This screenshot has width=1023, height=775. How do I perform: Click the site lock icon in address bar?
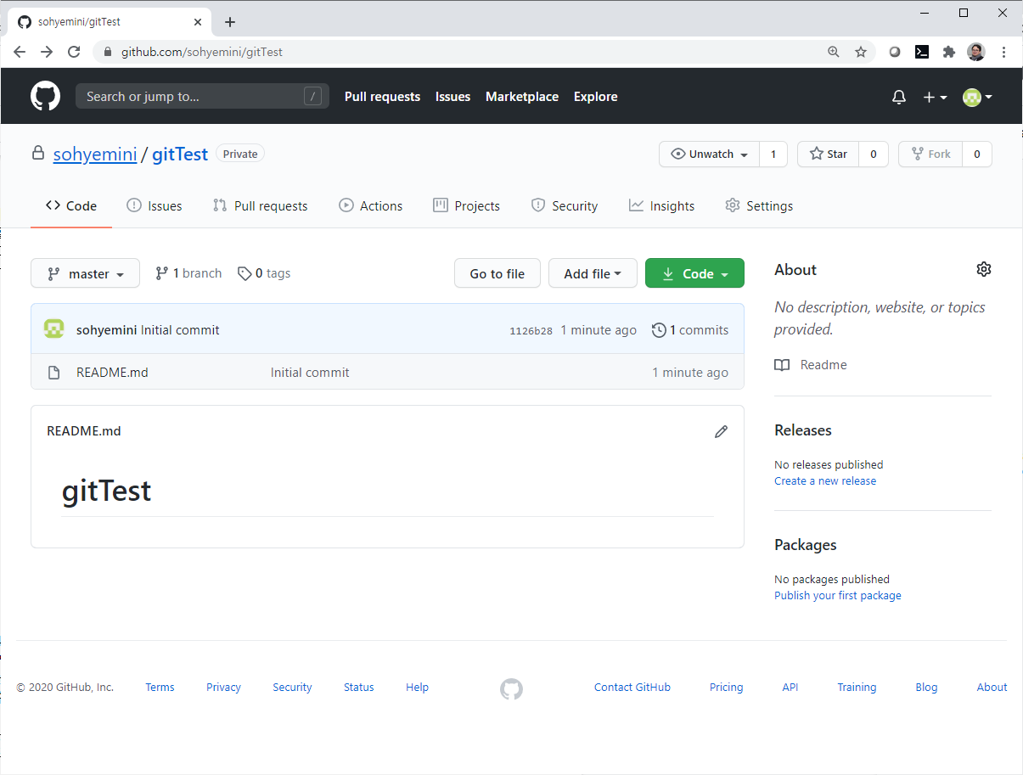coord(107,52)
